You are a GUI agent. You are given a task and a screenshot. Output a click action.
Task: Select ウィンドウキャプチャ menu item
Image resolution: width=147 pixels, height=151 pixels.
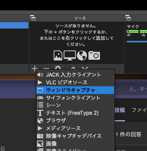click(75, 90)
